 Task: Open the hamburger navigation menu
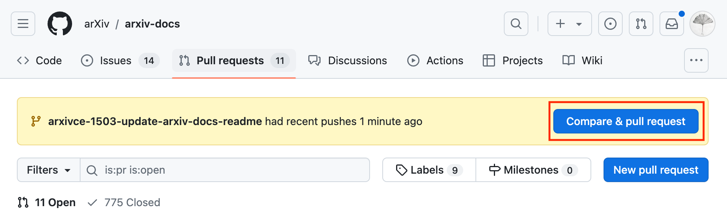(23, 24)
